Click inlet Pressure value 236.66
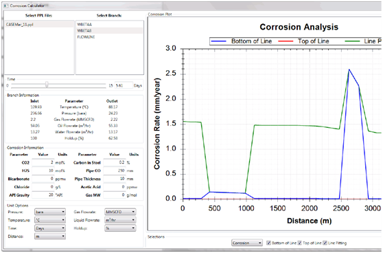Viewport: 383px width, 253px height. click(36, 113)
